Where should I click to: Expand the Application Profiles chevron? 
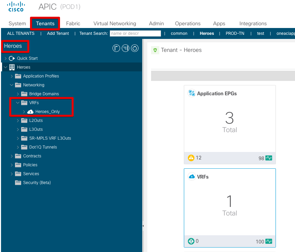point(12,76)
